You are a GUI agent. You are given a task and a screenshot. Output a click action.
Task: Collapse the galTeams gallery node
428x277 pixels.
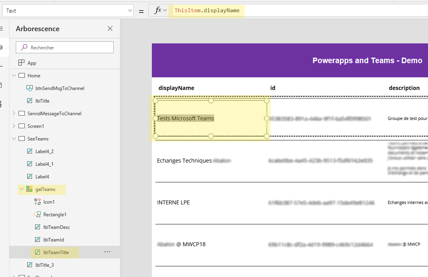tap(22, 189)
